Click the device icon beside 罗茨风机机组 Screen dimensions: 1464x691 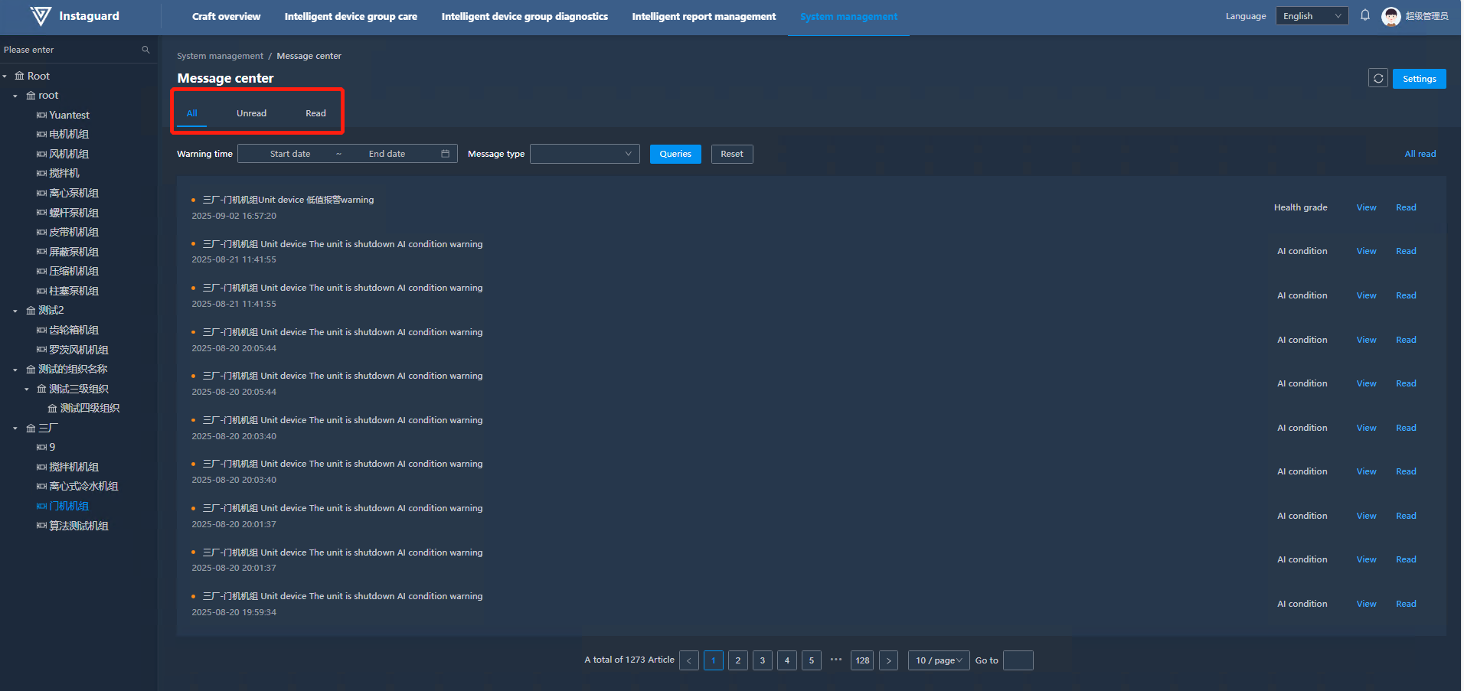pyautogui.click(x=41, y=350)
